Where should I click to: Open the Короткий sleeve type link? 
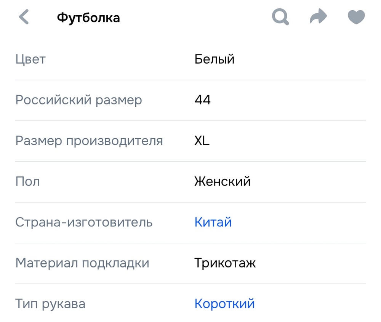click(x=224, y=304)
